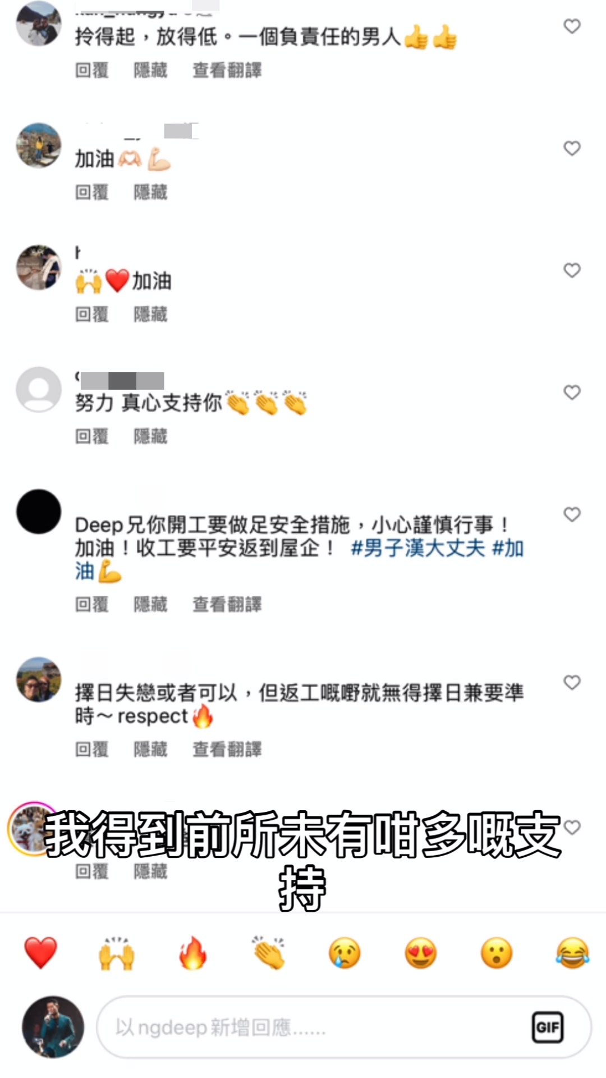Screen dimensions: 606x1078
Task: Reply to the 擇日失戀 respect comment
Action: pos(92,749)
